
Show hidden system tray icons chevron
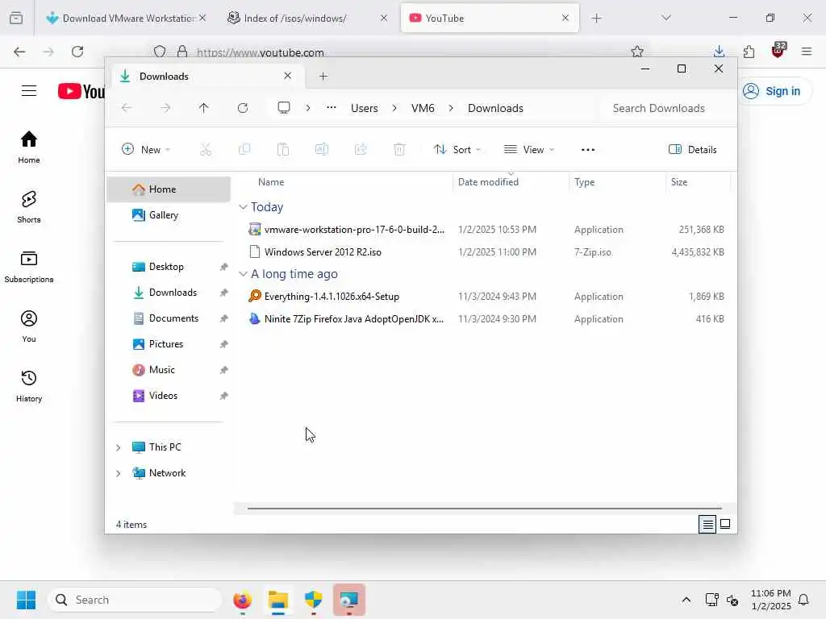pos(686,600)
